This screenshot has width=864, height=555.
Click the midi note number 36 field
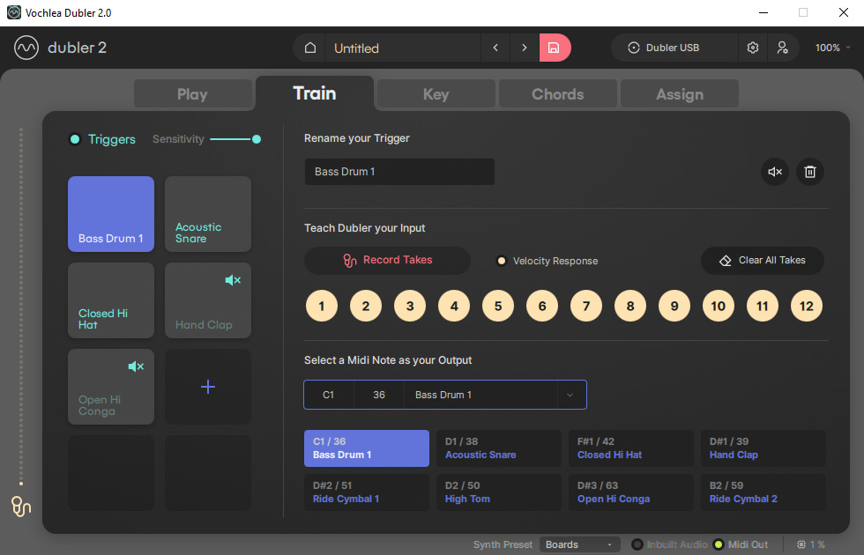coord(379,395)
